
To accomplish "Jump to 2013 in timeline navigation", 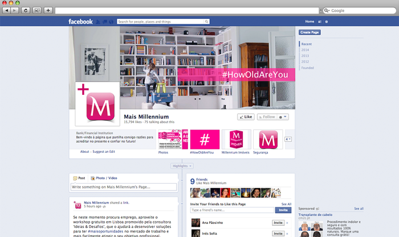I will [x=305, y=56].
